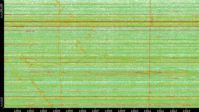Click the x.x.255.255 axis label
The image size is (199, 112).
pyautogui.click(x=2, y=11)
